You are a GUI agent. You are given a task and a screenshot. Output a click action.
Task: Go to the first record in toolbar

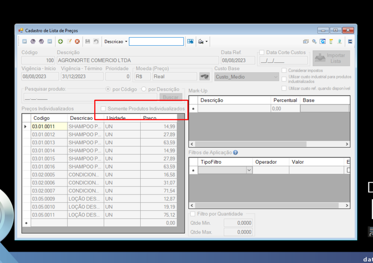click(x=25, y=42)
